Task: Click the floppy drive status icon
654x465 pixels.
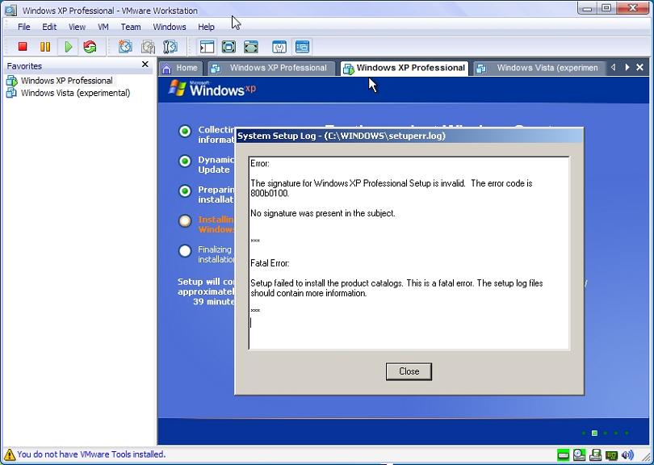Action: [x=596, y=455]
